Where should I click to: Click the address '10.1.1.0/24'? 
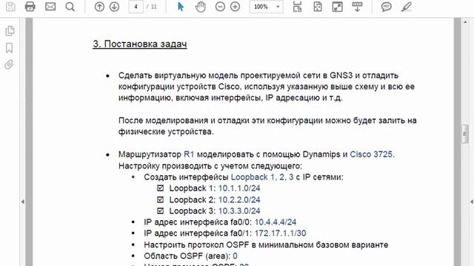[x=239, y=188]
